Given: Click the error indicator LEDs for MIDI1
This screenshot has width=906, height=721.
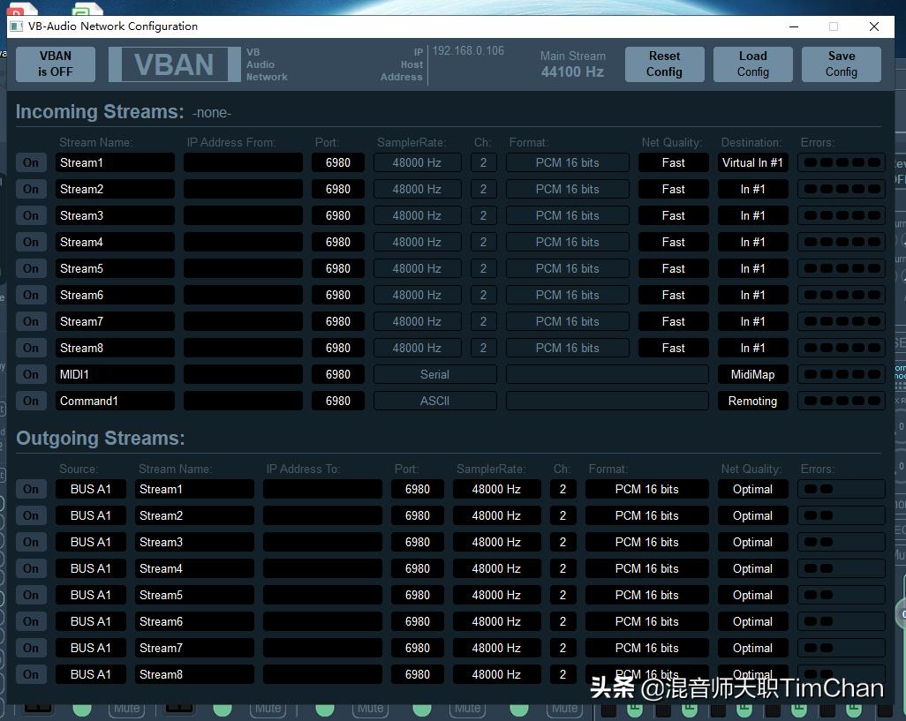Looking at the screenshot, I should [x=842, y=375].
